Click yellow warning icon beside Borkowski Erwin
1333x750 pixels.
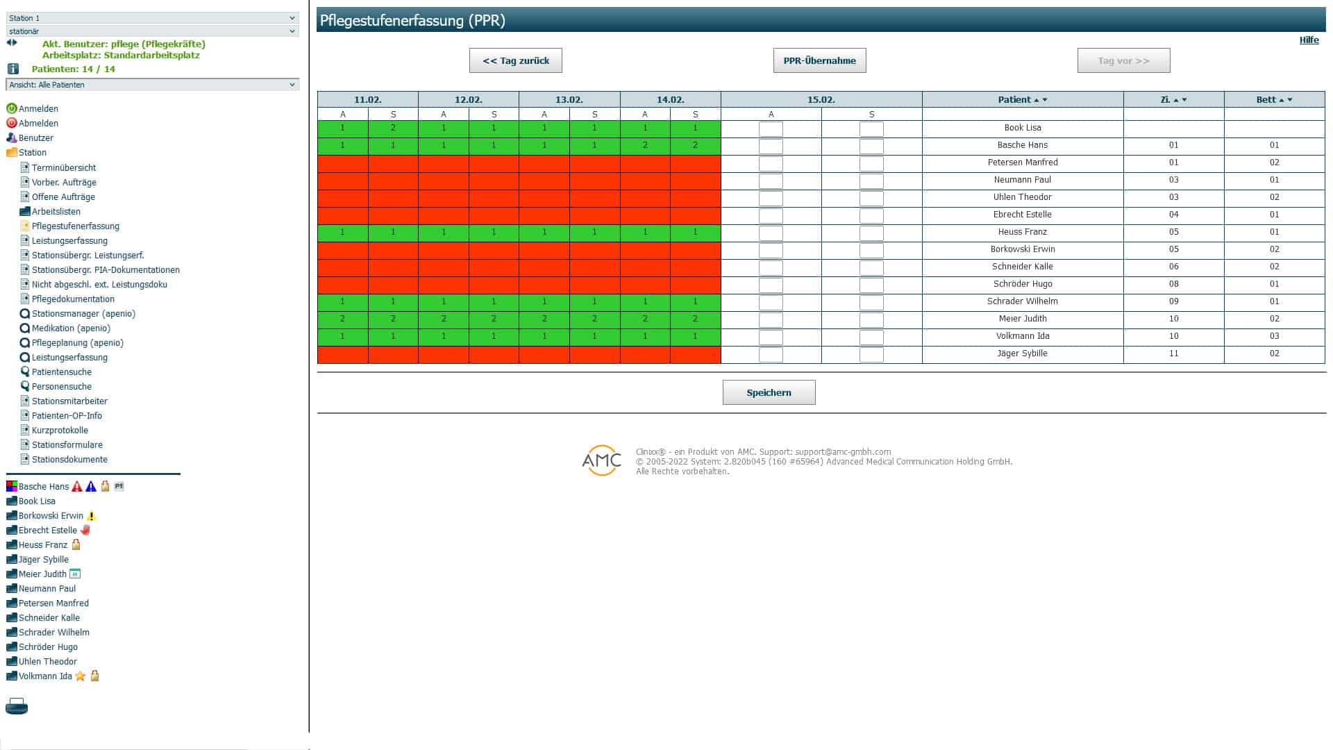[92, 516]
